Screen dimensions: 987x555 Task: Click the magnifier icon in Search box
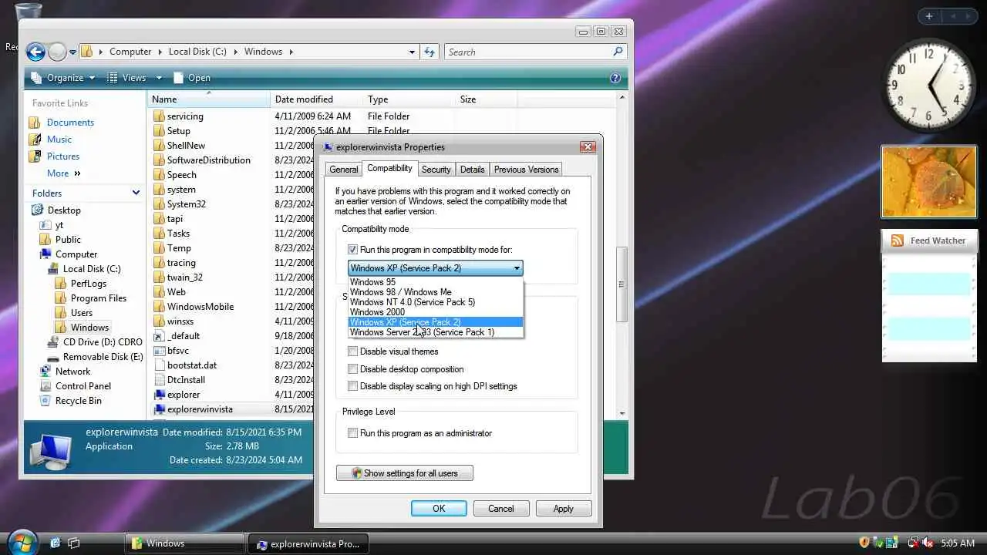[x=618, y=52]
